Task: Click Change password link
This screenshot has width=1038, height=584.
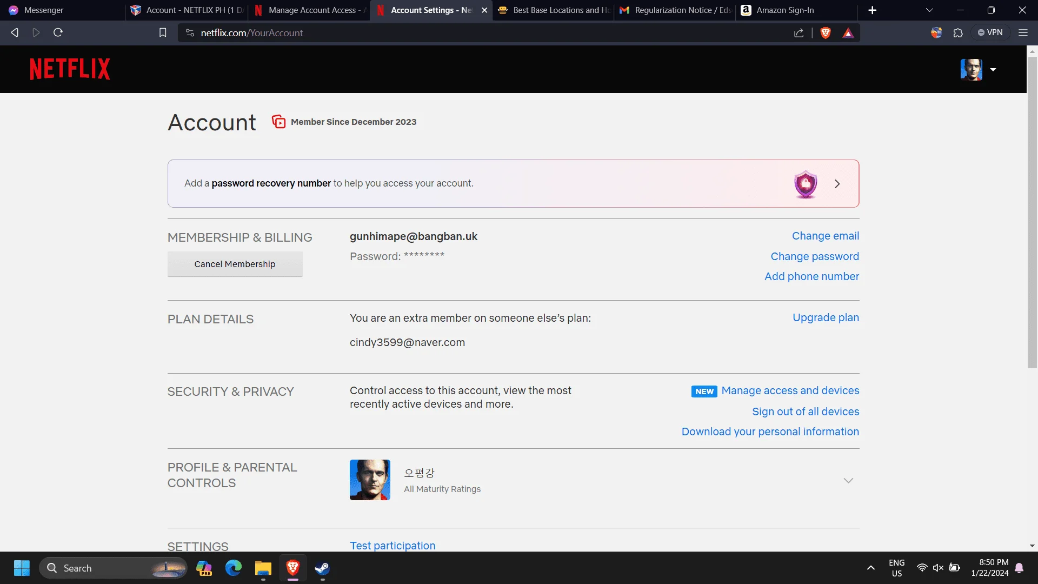Action: click(x=814, y=256)
